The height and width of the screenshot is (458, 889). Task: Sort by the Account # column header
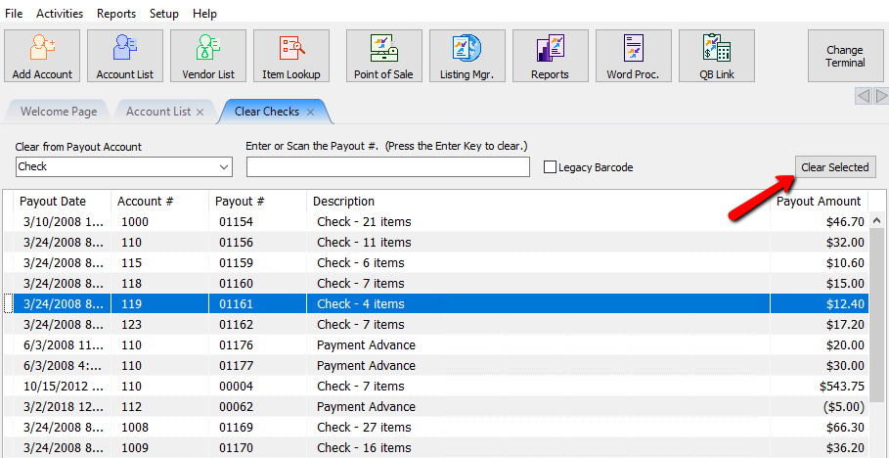(159, 201)
